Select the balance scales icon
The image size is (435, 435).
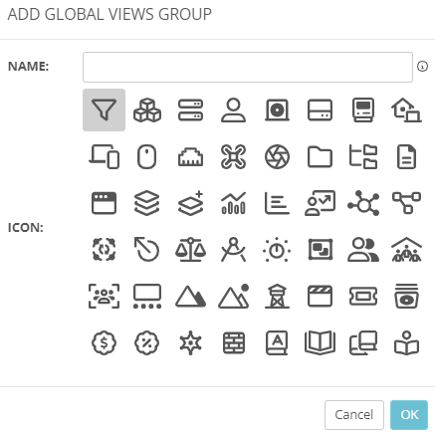[x=190, y=250]
